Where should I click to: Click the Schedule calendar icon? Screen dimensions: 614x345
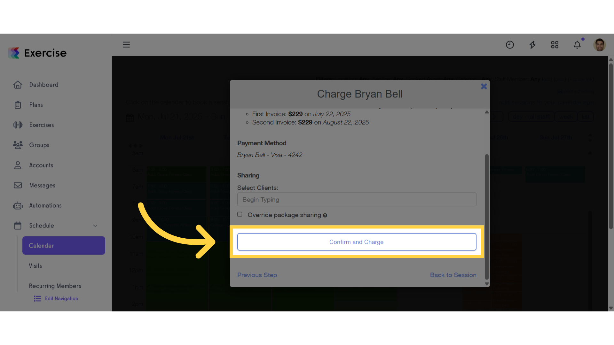18,226
